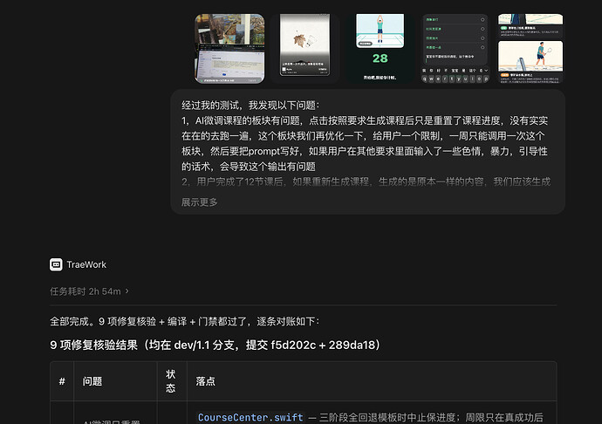This screenshot has height=424, width=602.
Task: Open the tennis player illustration thumbnail
Action: 530,48
